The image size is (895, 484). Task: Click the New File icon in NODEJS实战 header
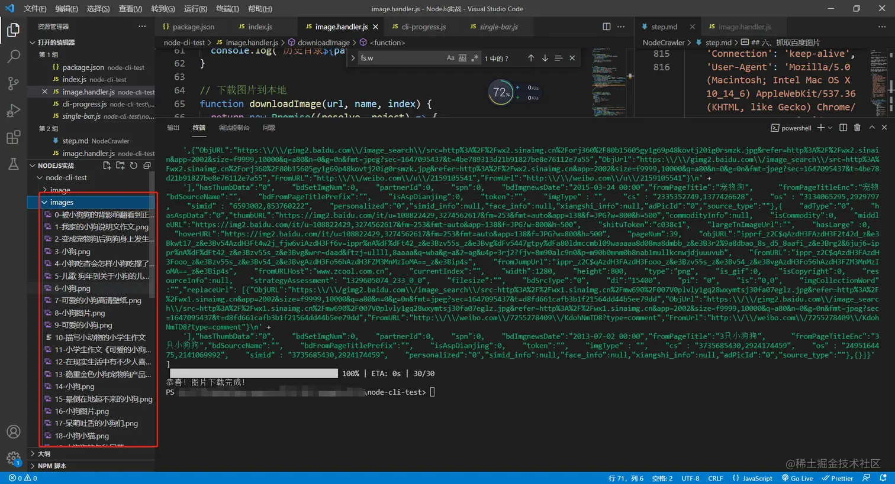coord(107,165)
